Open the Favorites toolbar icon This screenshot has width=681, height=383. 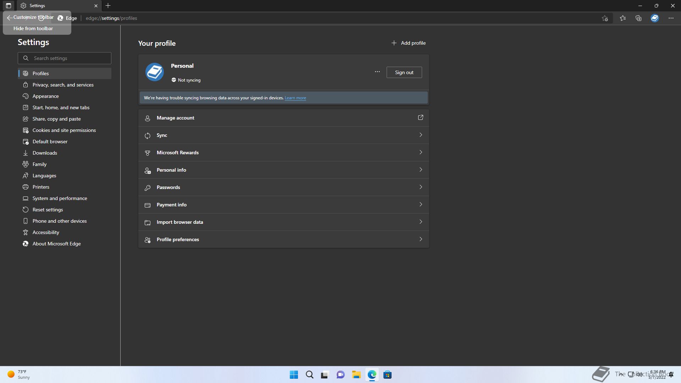[623, 18]
